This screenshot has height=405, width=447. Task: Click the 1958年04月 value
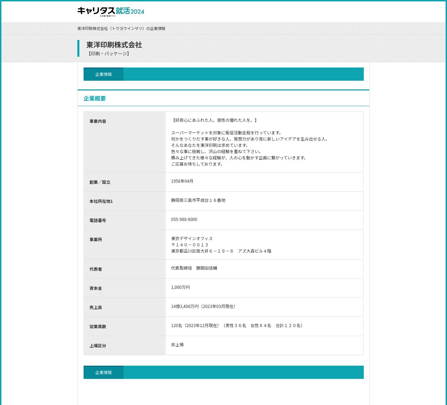click(182, 181)
